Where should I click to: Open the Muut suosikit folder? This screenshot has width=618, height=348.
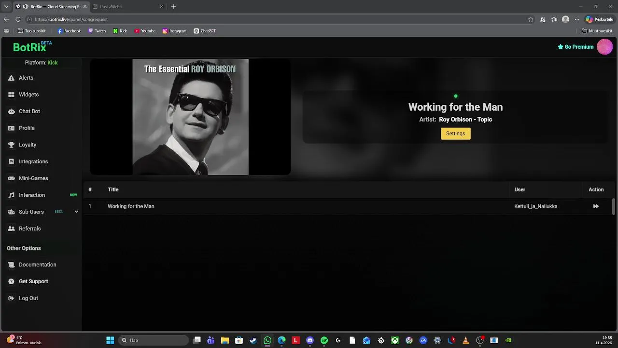pos(597,31)
